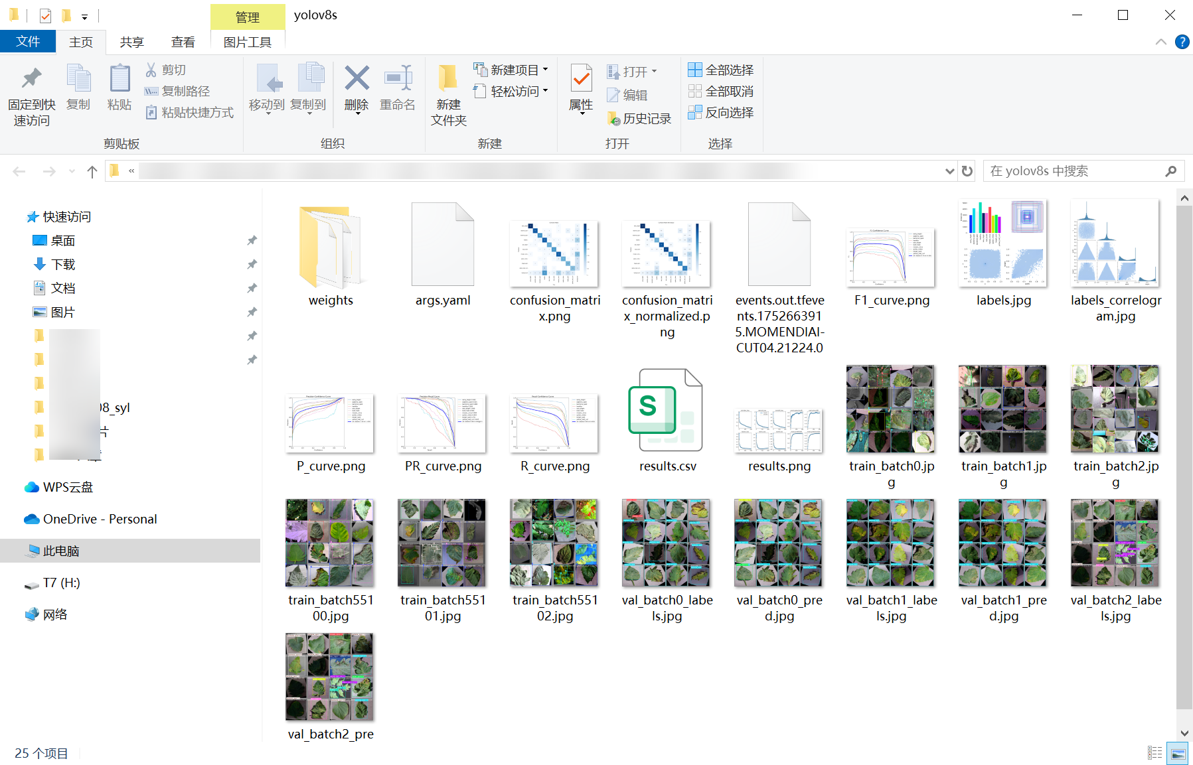Screen dimensions: 1193x765
Task: Select the events.out.tfevents file
Action: click(779, 279)
